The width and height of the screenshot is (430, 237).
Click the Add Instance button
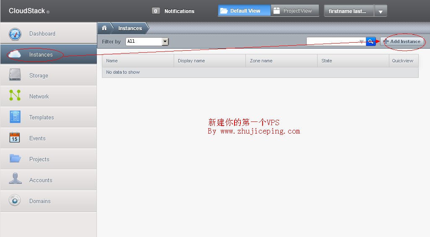coord(402,41)
